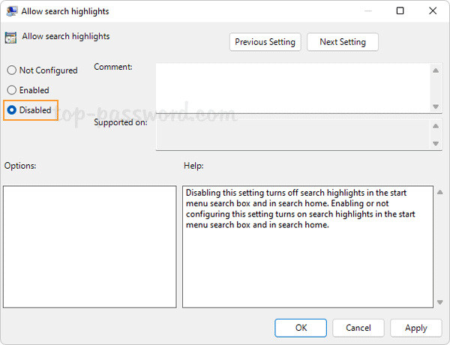Minimize the dialog window
450x345 pixels.
368,11
